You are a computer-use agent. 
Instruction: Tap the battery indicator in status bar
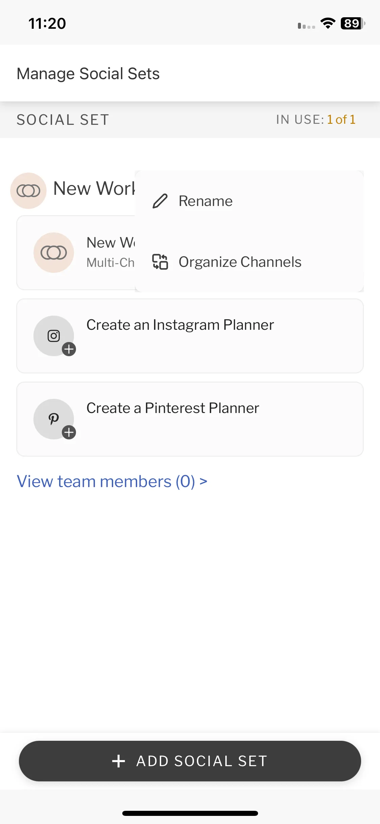353,23
